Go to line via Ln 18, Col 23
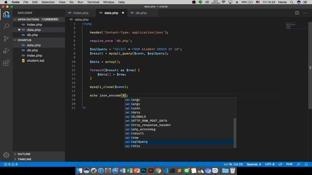This screenshot has width=312, height=175. pos(233,164)
